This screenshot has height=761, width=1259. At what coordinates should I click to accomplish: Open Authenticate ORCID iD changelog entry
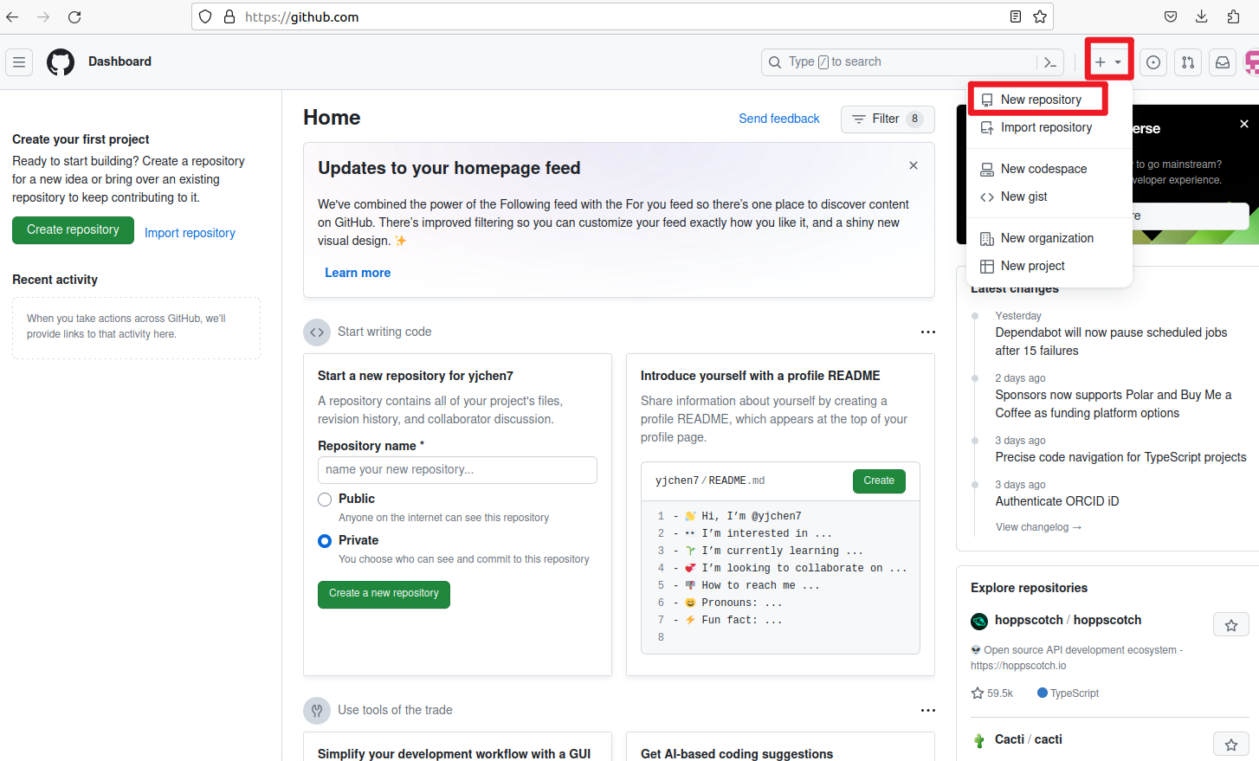pos(1056,501)
